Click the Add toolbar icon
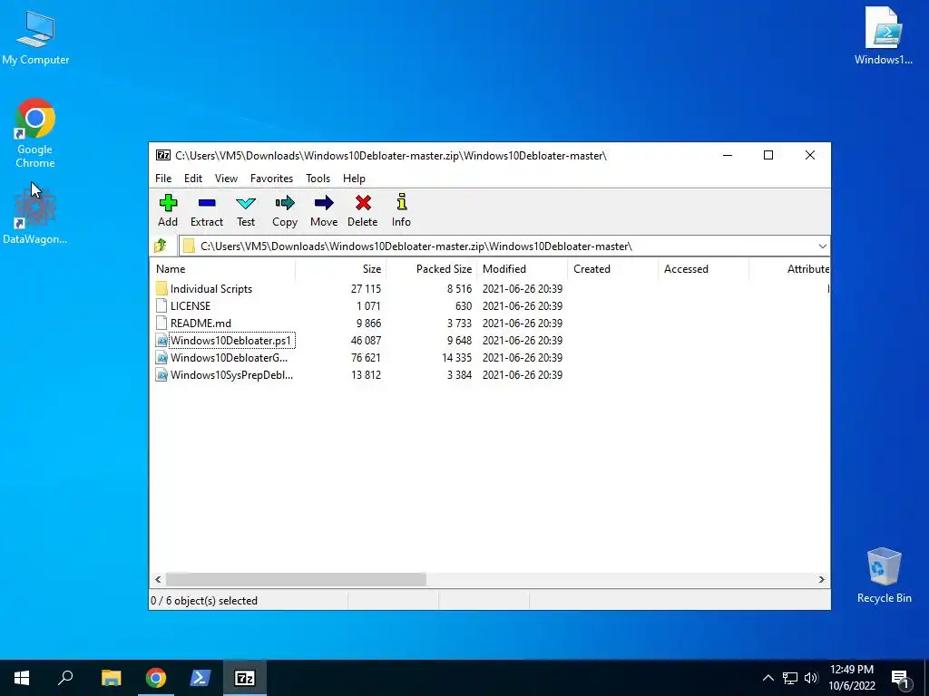929x696 pixels. (x=168, y=203)
